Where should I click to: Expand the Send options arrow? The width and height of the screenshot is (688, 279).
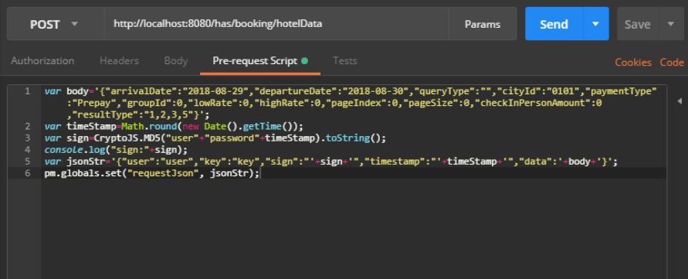596,24
